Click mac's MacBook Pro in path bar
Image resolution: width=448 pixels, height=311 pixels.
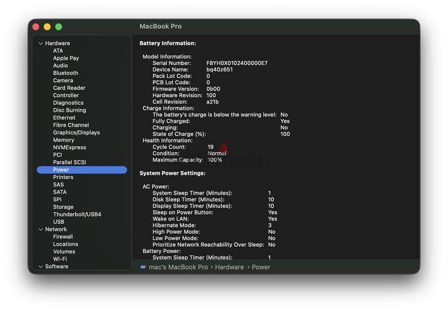(x=178, y=267)
